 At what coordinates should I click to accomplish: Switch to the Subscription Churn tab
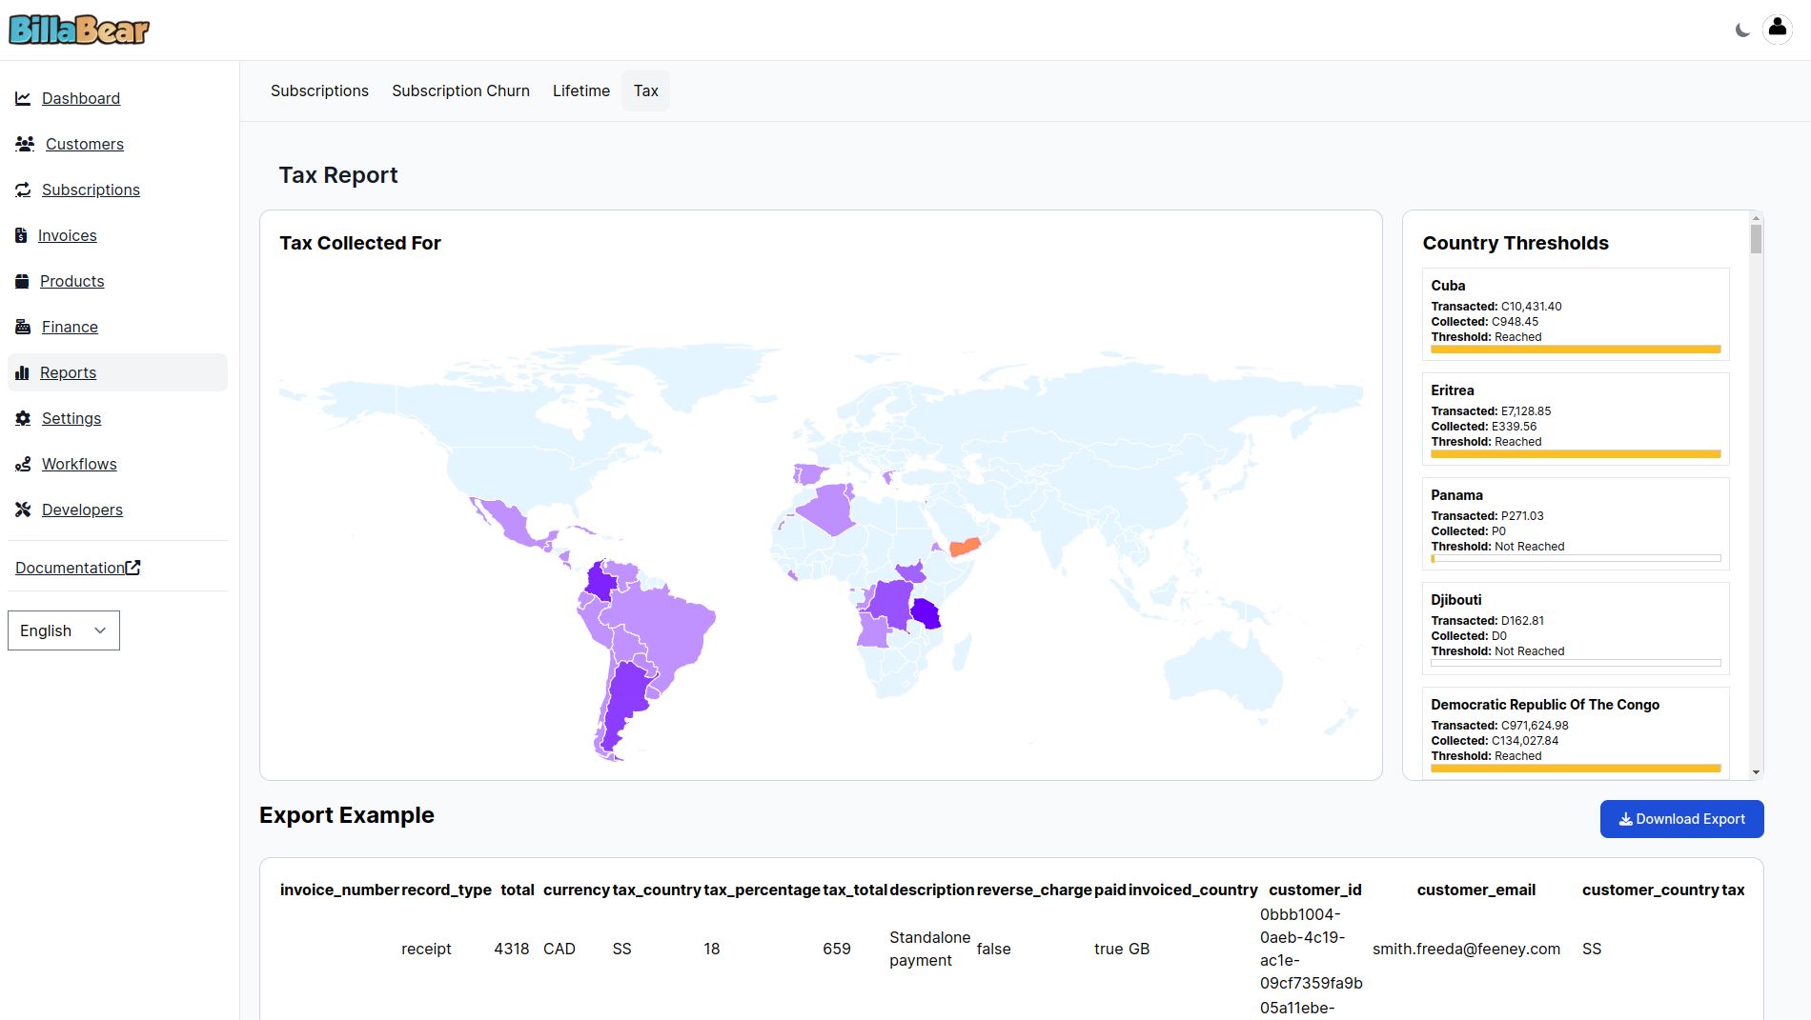point(460,90)
